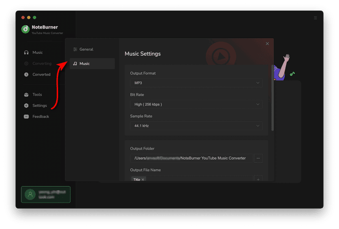Close the Music Settings dialog

[267, 44]
